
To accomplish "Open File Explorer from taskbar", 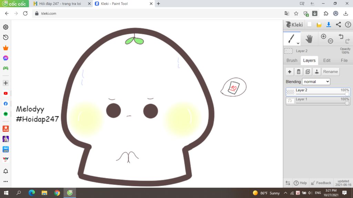I will 44,193.
